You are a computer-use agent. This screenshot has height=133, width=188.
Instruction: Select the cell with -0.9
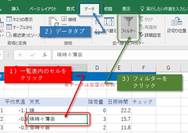pyautogui.click(x=16, y=119)
